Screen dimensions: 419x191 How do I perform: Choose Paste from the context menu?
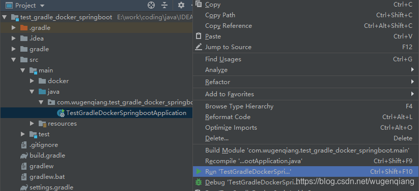[x=305, y=36]
